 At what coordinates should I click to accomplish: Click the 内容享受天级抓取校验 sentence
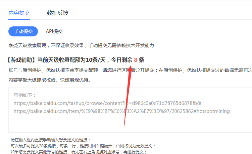click(x=50, y=80)
